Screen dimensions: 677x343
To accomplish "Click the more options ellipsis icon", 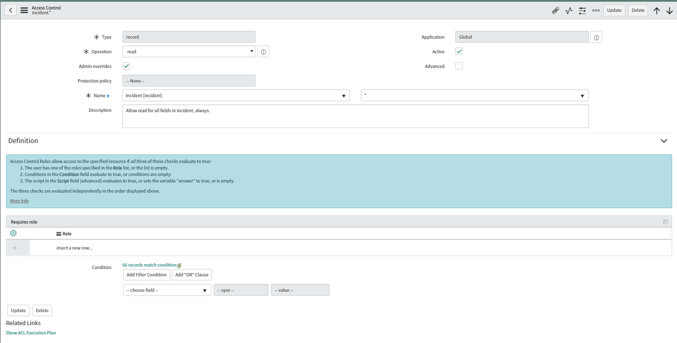I will pos(596,10).
